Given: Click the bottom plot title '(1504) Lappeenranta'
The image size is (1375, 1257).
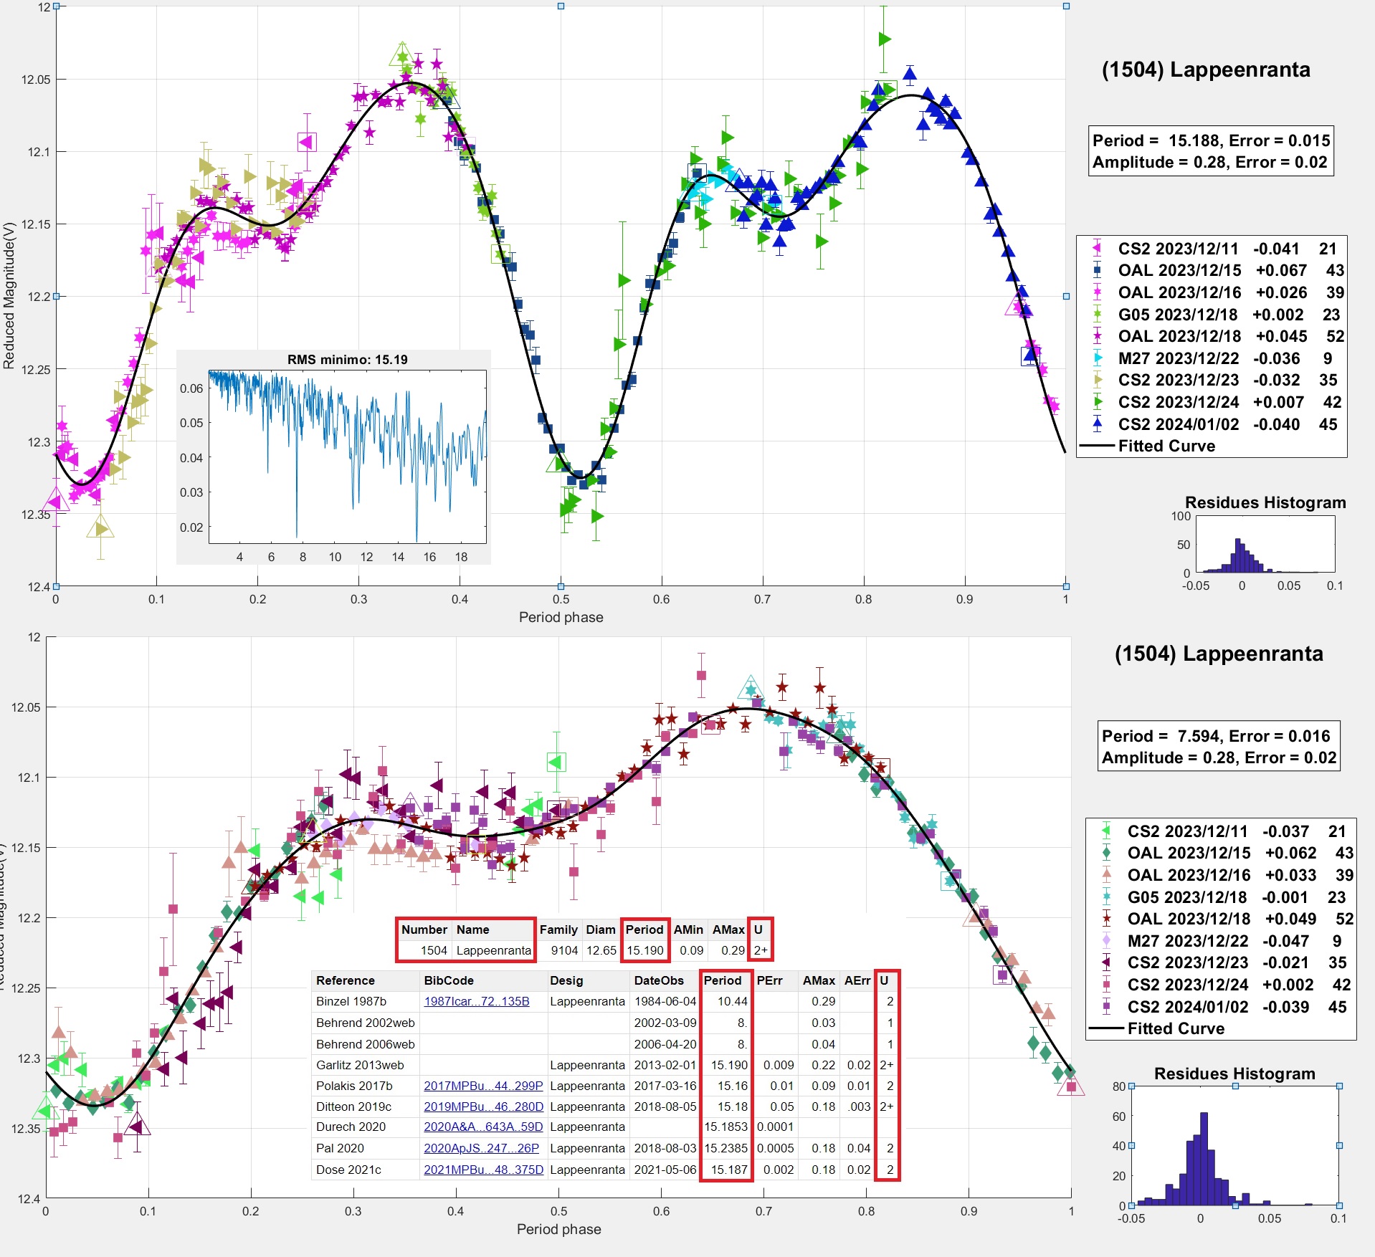Looking at the screenshot, I should (x=1219, y=654).
